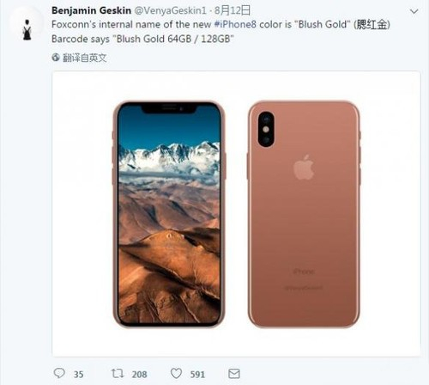Open the @VenyaGeskin1 handle link

(170, 10)
